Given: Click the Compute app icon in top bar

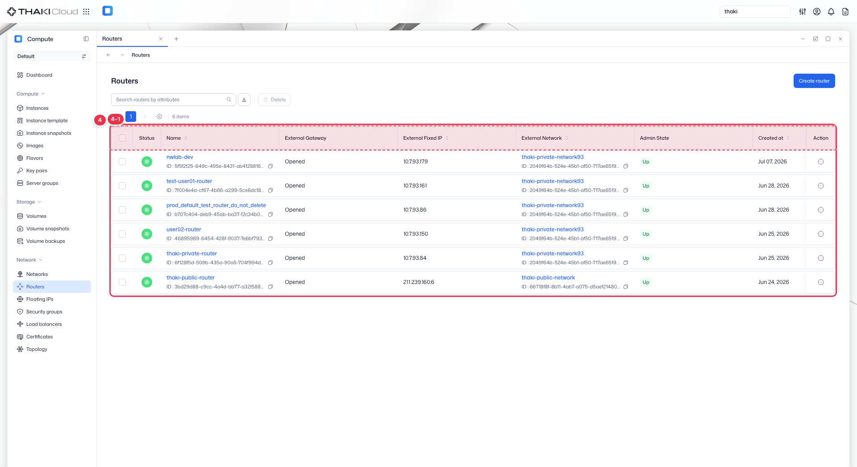Looking at the screenshot, I should coord(108,11).
